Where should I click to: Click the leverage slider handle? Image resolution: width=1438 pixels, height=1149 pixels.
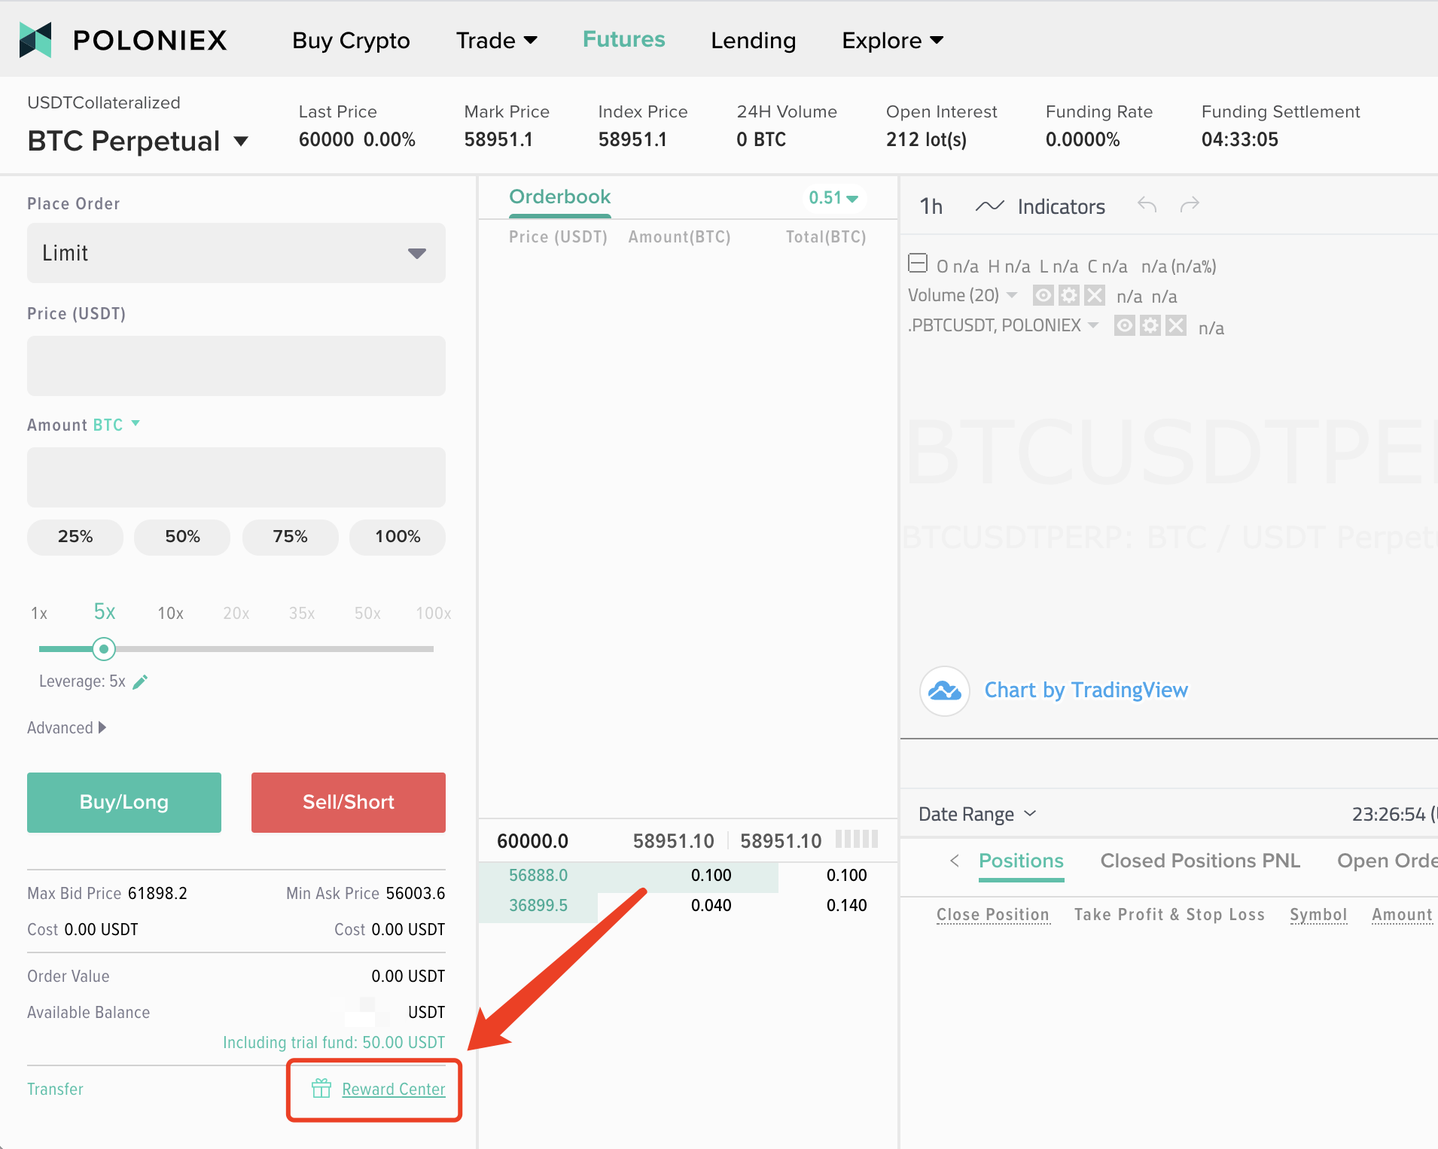[104, 648]
